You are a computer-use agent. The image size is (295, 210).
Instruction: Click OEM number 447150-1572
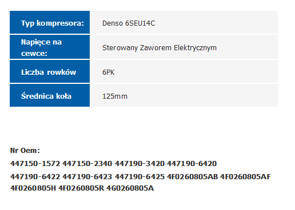(35, 164)
